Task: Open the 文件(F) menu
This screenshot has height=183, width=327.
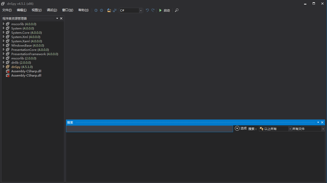Action: pos(7,10)
